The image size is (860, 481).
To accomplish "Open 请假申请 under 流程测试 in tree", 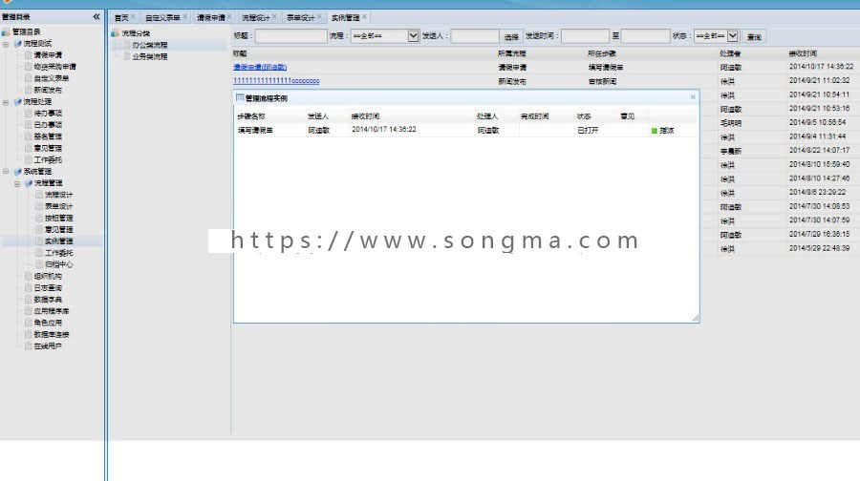I will coord(48,54).
